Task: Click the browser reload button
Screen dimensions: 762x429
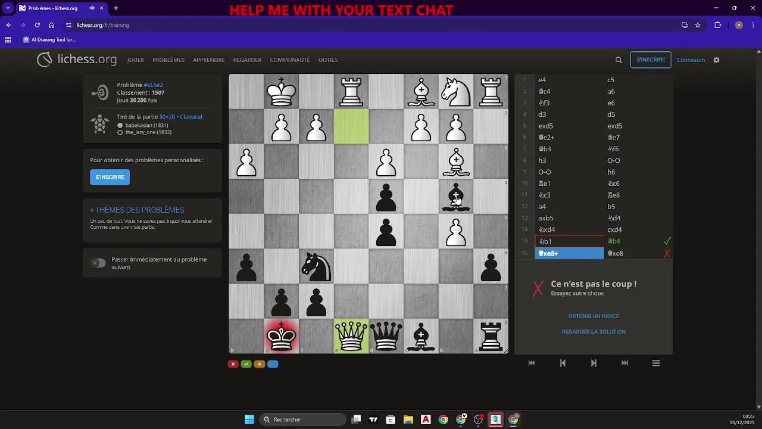Action: click(37, 25)
